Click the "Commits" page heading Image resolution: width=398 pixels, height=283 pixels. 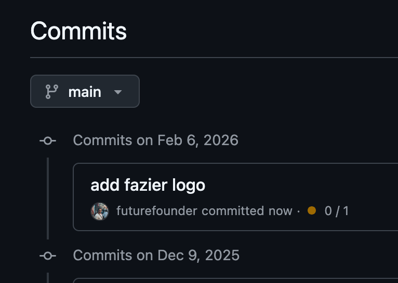point(78,31)
